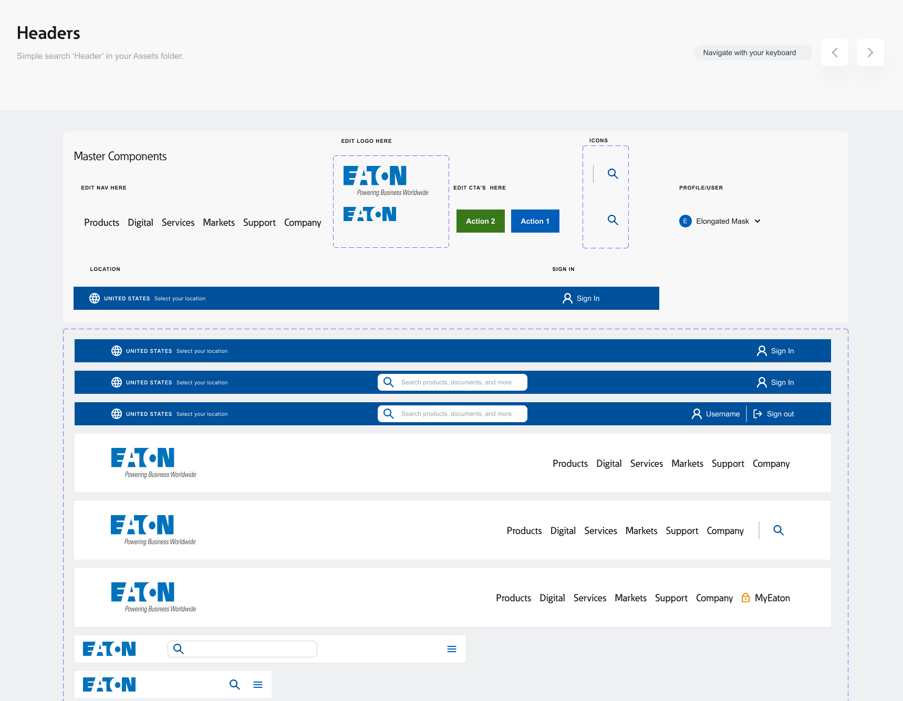
Task: Open the hamburger menu in the compact header
Action: pyautogui.click(x=452, y=649)
